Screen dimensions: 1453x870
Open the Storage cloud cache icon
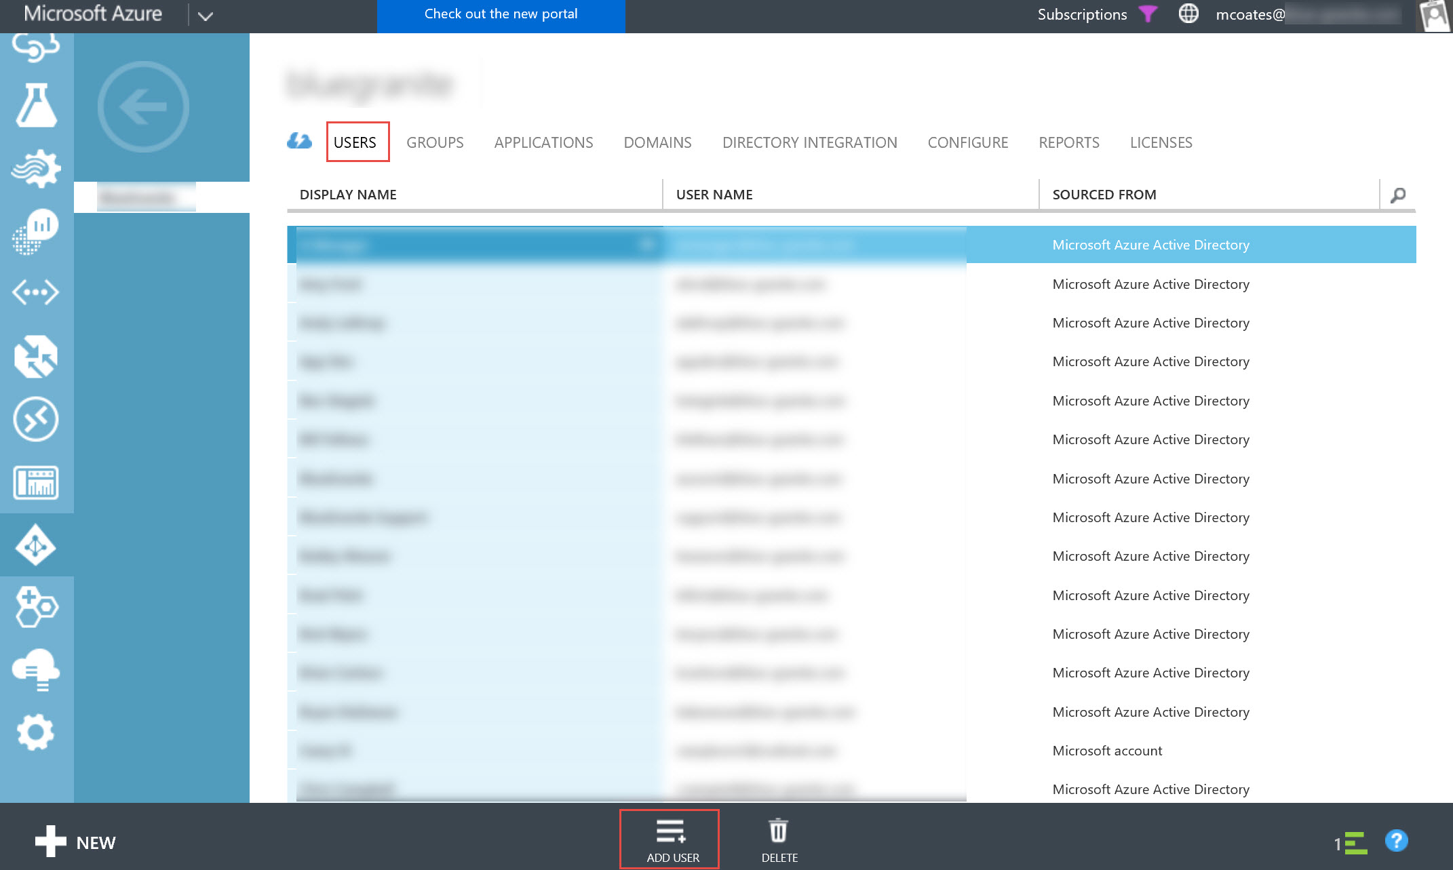pos(37,669)
